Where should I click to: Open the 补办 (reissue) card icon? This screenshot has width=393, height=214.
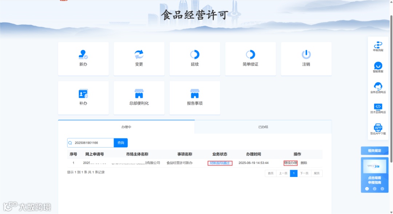click(x=83, y=97)
